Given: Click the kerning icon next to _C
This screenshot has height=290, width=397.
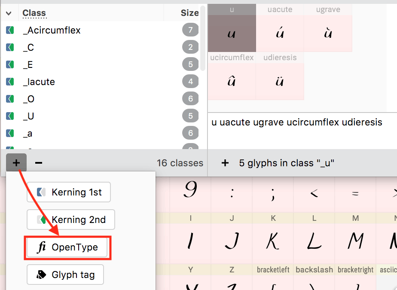Looking at the screenshot, I should click(x=10, y=47).
